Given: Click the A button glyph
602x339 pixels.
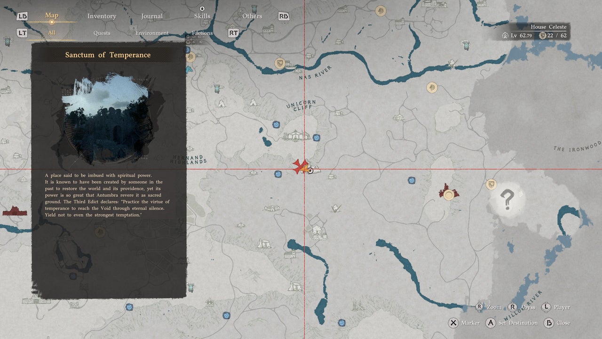Looking at the screenshot, I should (x=491, y=323).
